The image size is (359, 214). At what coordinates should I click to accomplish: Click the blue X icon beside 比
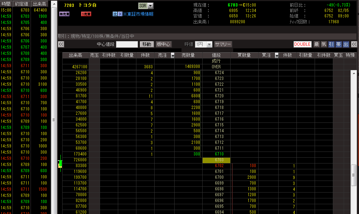tap(120, 14)
